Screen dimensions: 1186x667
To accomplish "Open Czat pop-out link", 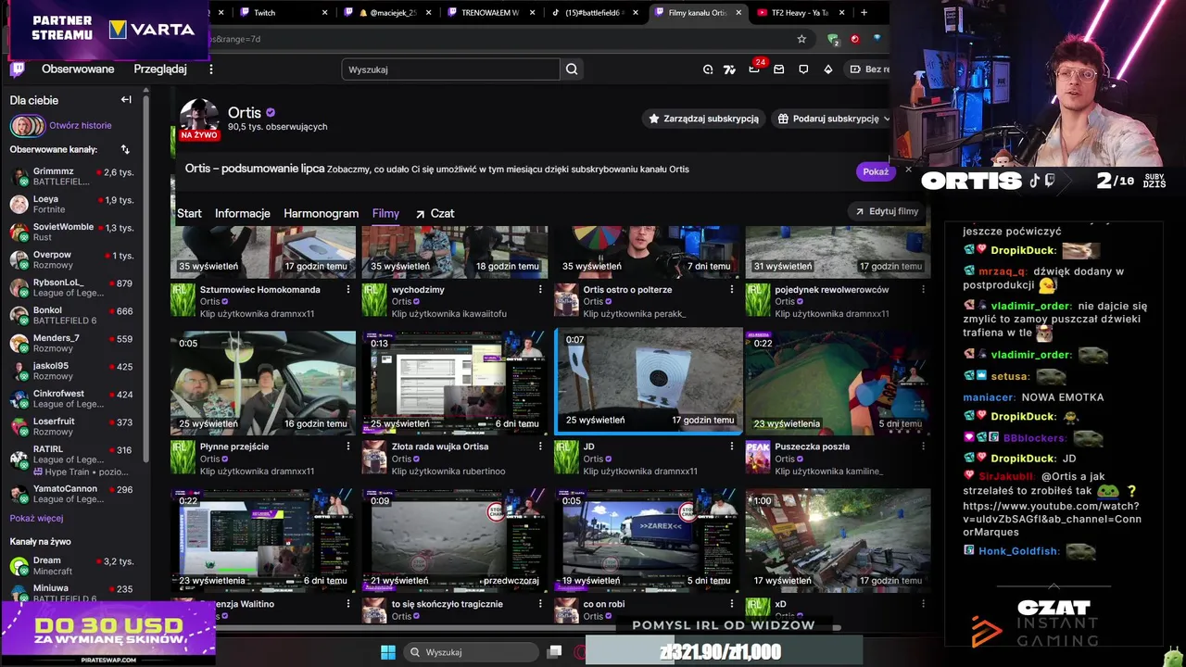I will coord(435,213).
